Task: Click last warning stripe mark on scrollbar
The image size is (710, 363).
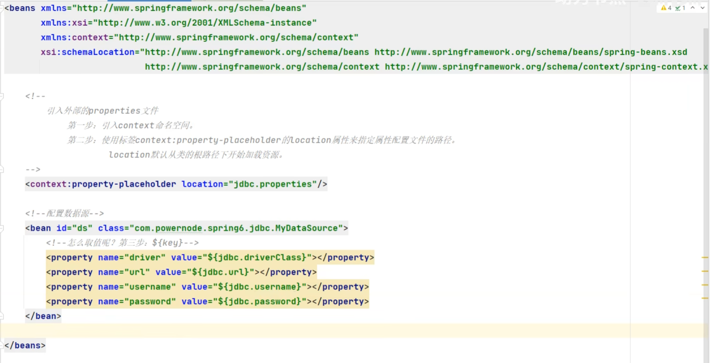Action: coord(705,298)
